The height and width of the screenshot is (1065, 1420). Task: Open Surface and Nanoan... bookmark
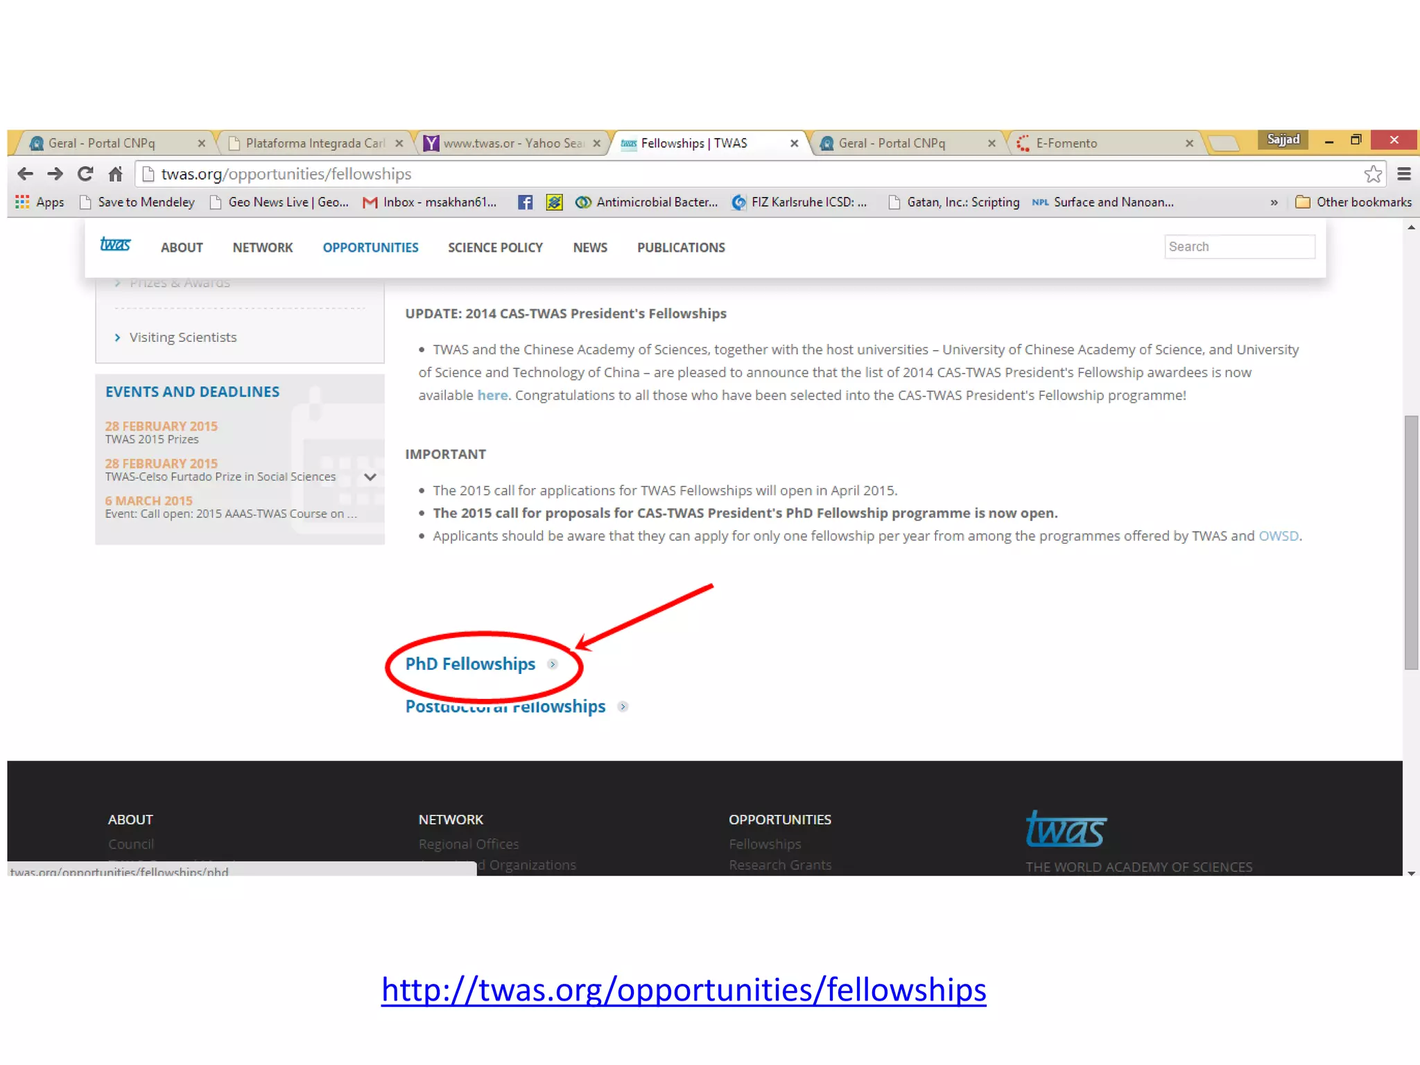tap(1102, 202)
